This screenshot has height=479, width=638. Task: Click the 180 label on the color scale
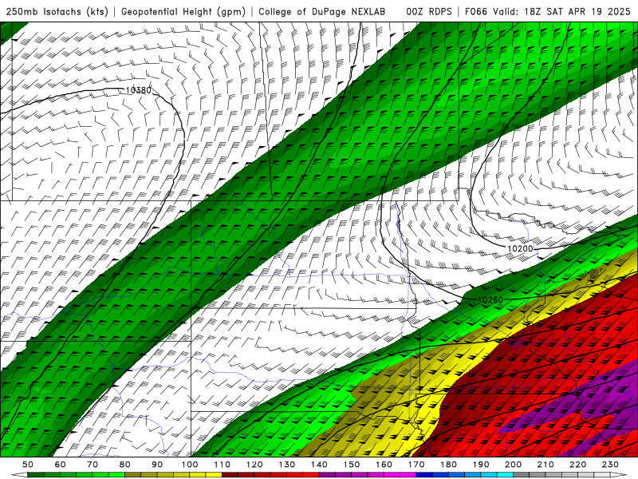[448, 465]
